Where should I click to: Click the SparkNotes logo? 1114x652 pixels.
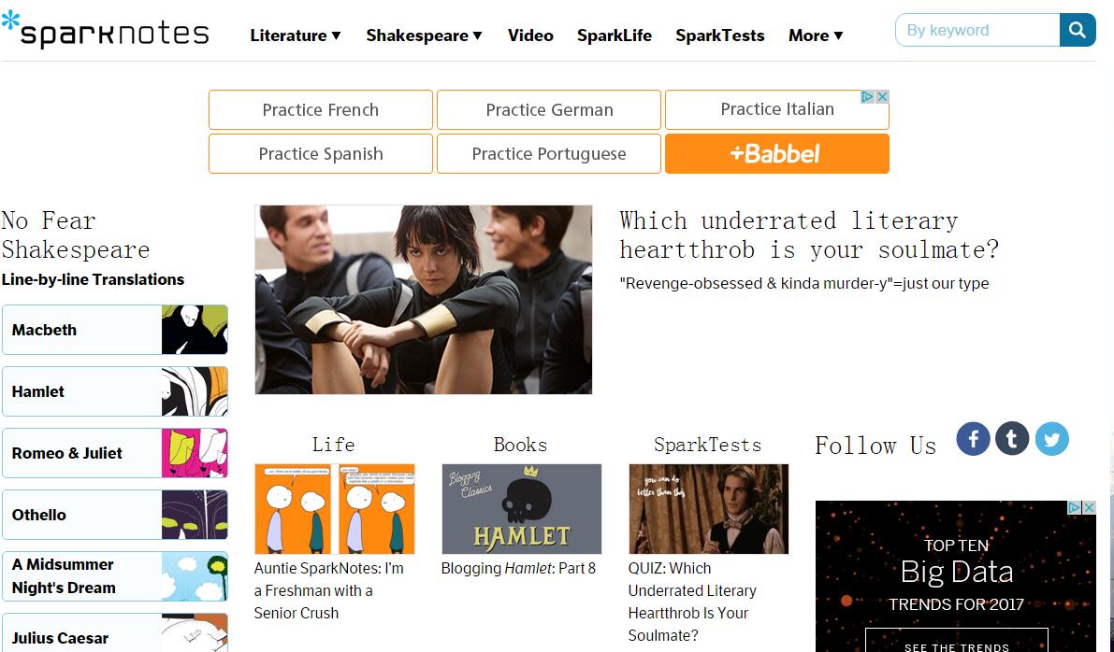(x=105, y=30)
